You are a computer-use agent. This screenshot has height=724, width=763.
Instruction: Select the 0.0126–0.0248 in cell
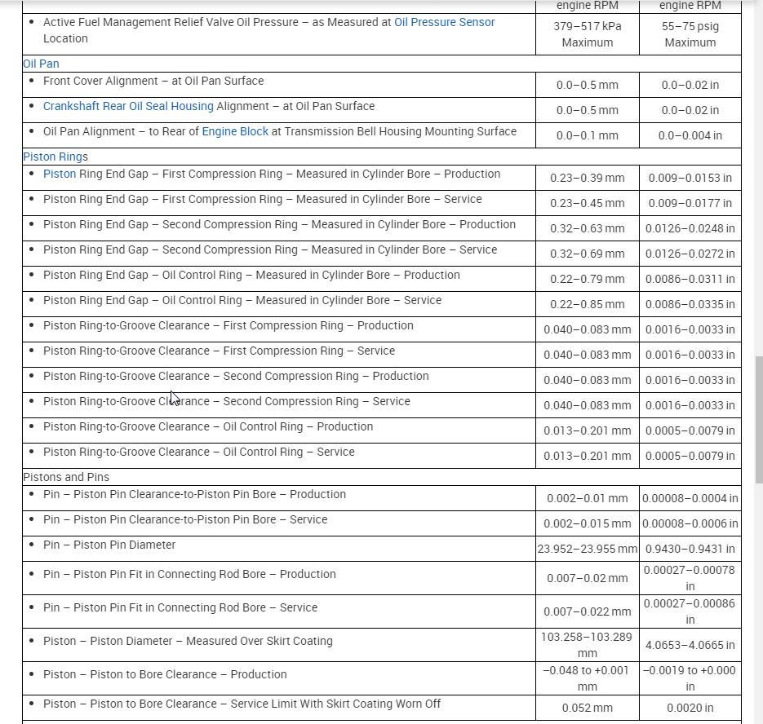tap(690, 228)
